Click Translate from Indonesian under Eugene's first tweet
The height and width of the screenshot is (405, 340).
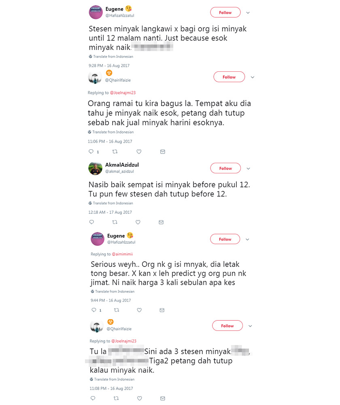coord(110,56)
